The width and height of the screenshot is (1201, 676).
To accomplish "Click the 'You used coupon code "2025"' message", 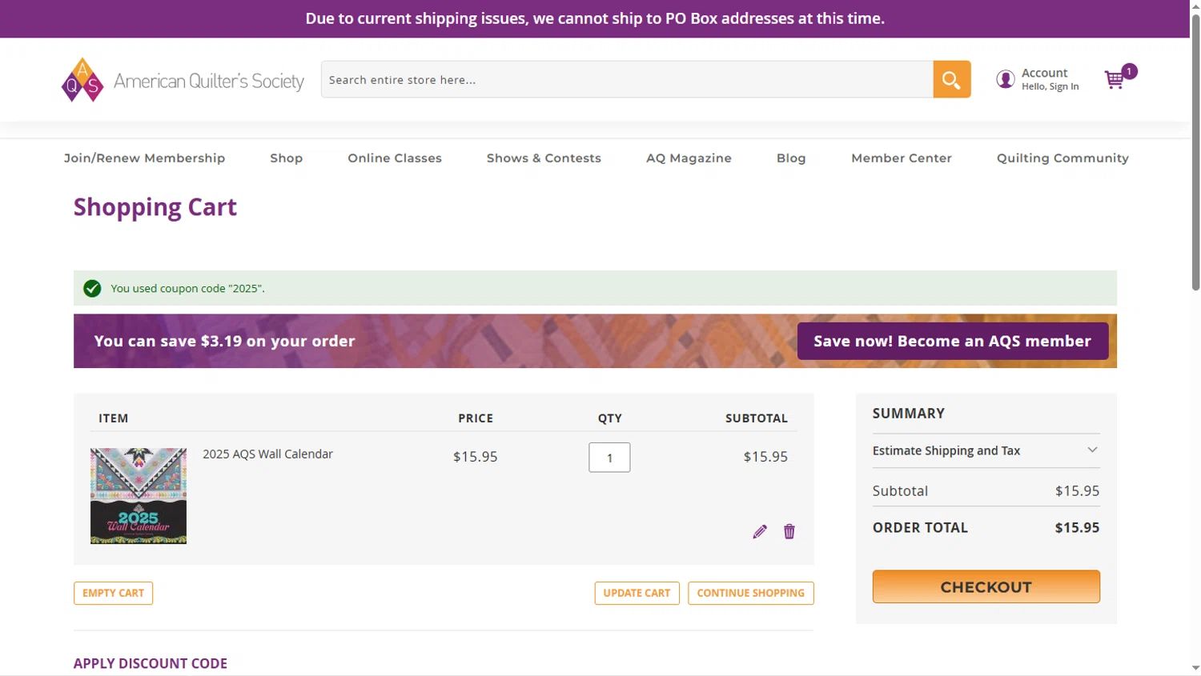I will [187, 288].
